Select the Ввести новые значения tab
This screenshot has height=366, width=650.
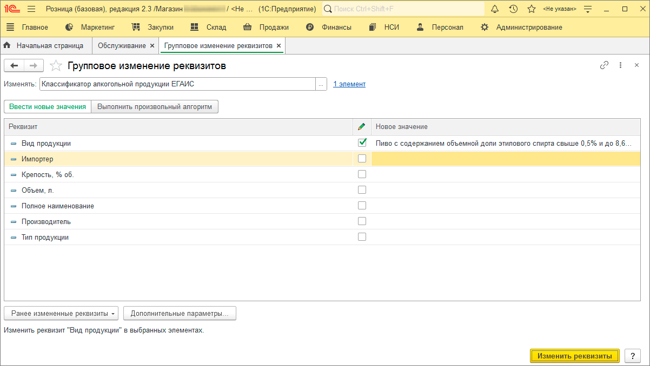pyautogui.click(x=48, y=107)
